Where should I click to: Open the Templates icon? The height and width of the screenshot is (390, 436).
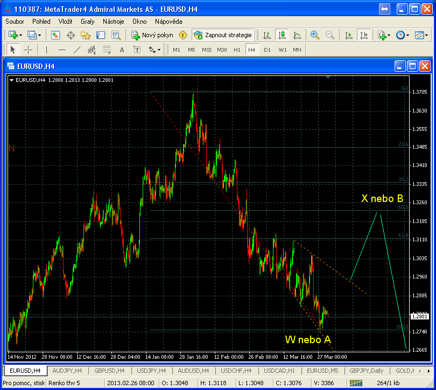click(419, 35)
